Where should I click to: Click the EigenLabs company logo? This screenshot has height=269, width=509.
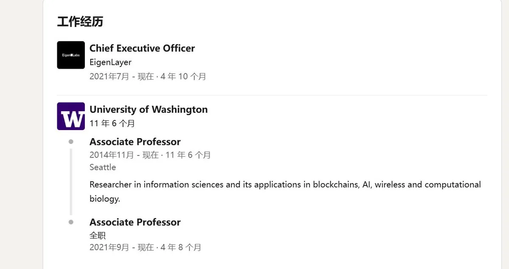[71, 55]
